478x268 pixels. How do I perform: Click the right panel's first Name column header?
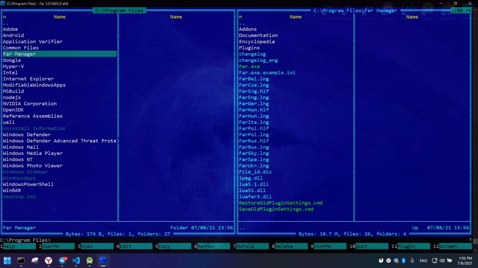pos(296,17)
